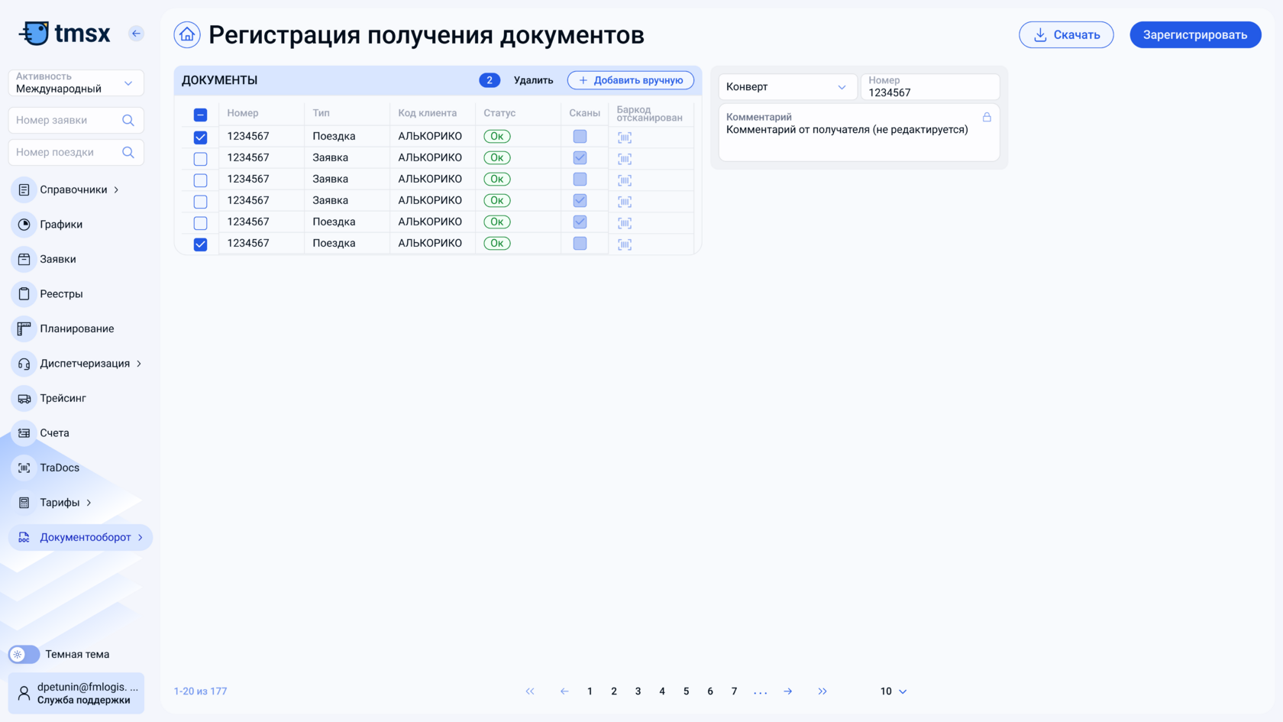Toggle the Сканы checkbox in the first row

tap(580, 136)
